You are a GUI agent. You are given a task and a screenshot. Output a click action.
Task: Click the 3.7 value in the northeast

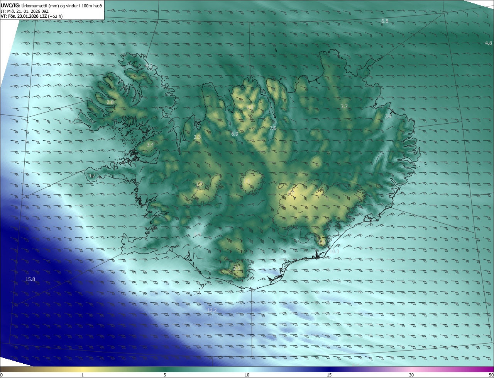[344, 106]
